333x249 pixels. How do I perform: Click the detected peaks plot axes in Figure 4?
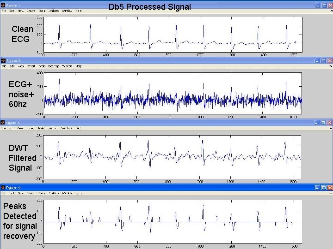coord(173,222)
